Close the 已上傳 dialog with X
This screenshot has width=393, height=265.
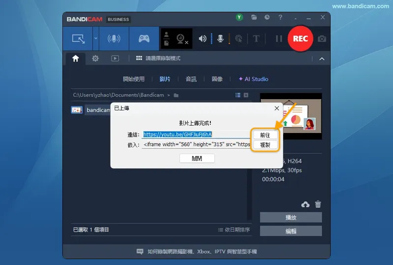(x=277, y=108)
